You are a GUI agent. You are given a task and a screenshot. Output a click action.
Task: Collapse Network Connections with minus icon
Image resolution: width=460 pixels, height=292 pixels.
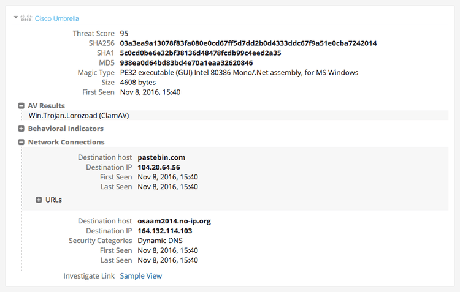pyautogui.click(x=21, y=143)
